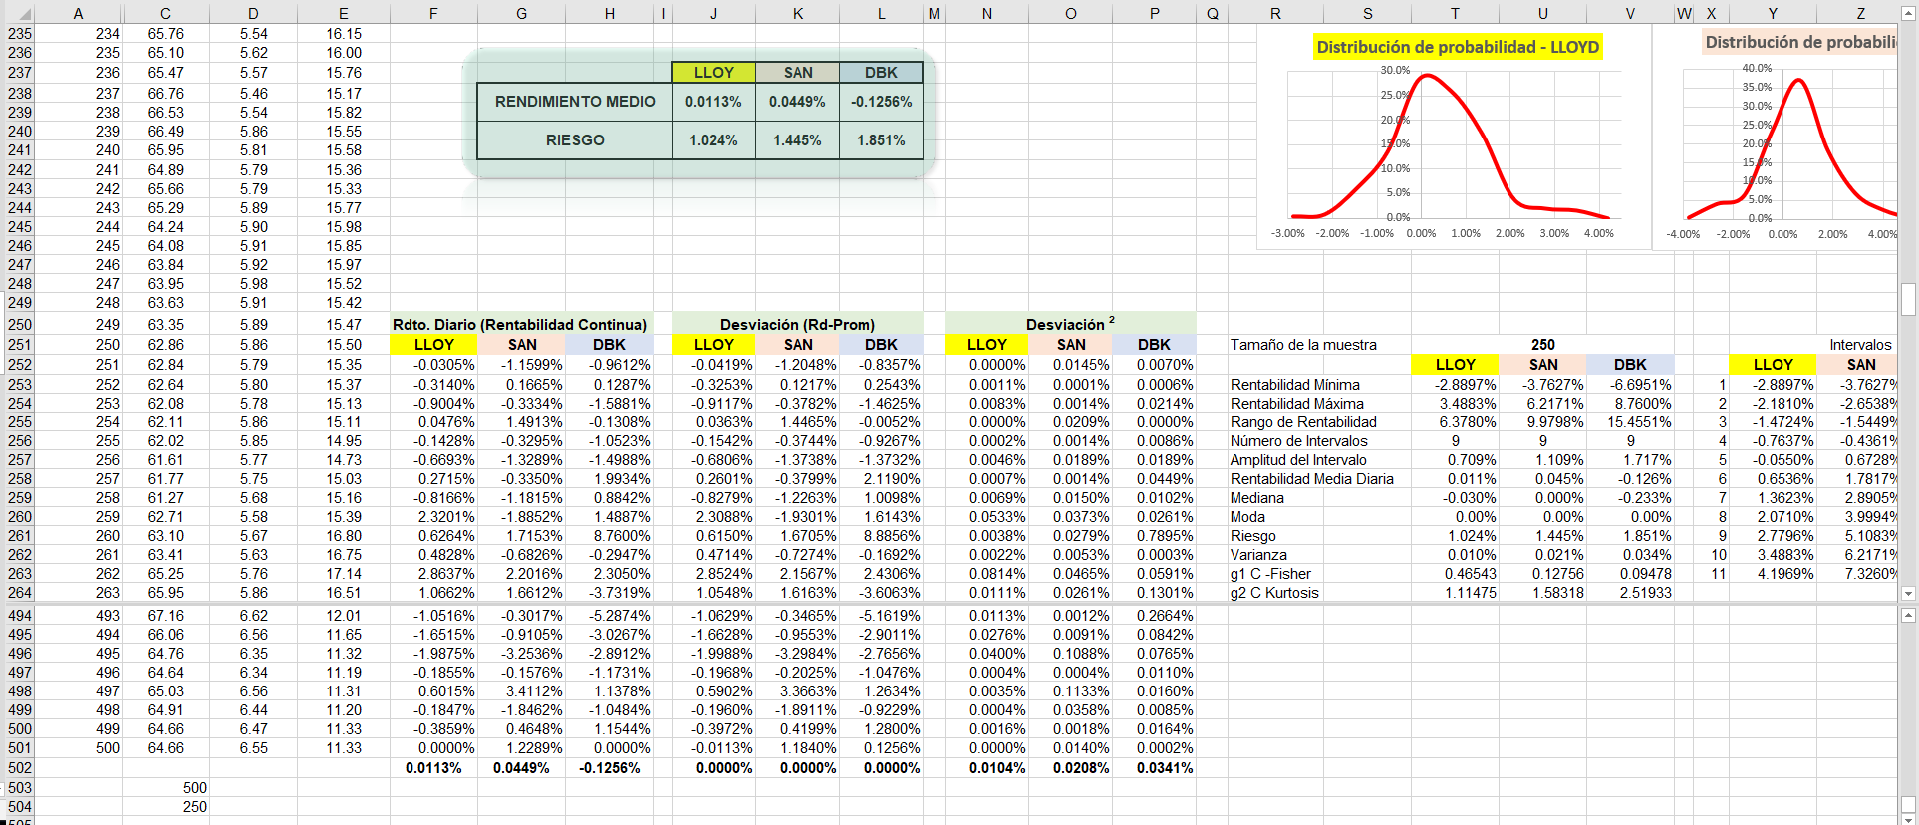Click the lower pane scroll-down arrow

click(1908, 819)
